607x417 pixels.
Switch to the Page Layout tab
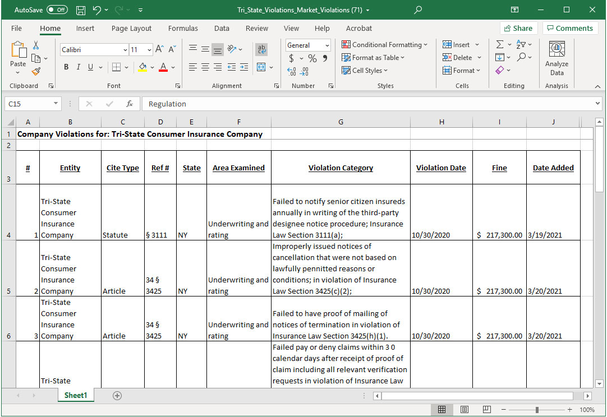click(131, 28)
